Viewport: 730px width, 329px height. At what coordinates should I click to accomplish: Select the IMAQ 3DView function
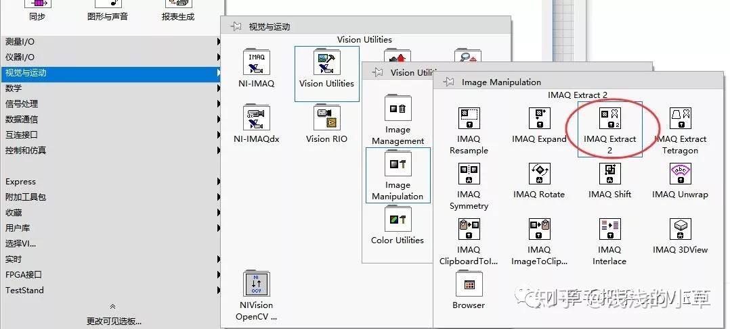tap(680, 230)
